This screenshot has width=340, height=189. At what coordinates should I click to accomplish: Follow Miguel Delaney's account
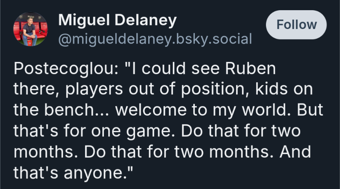[296, 25]
